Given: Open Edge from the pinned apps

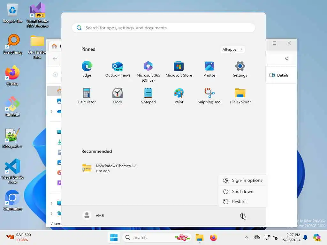Looking at the screenshot, I should (x=87, y=69).
